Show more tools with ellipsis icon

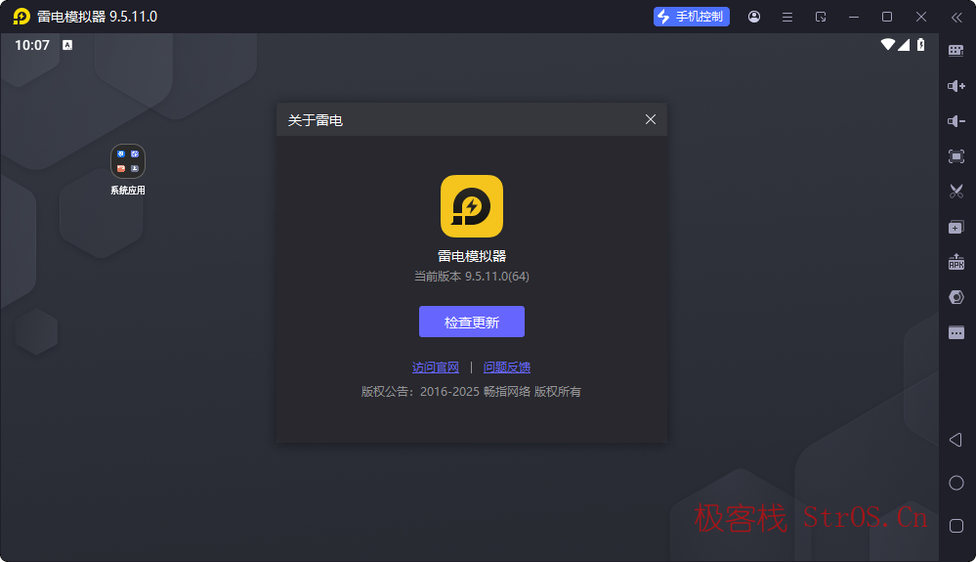956,333
